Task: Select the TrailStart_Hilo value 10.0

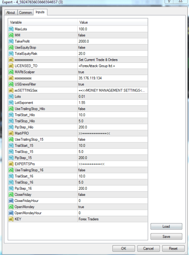Action: [x=82, y=115]
